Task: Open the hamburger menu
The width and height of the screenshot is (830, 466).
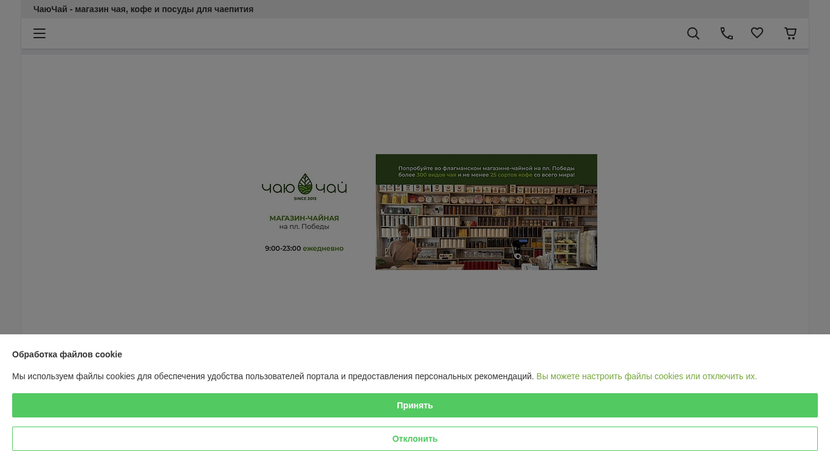Action: pyautogui.click(x=39, y=33)
